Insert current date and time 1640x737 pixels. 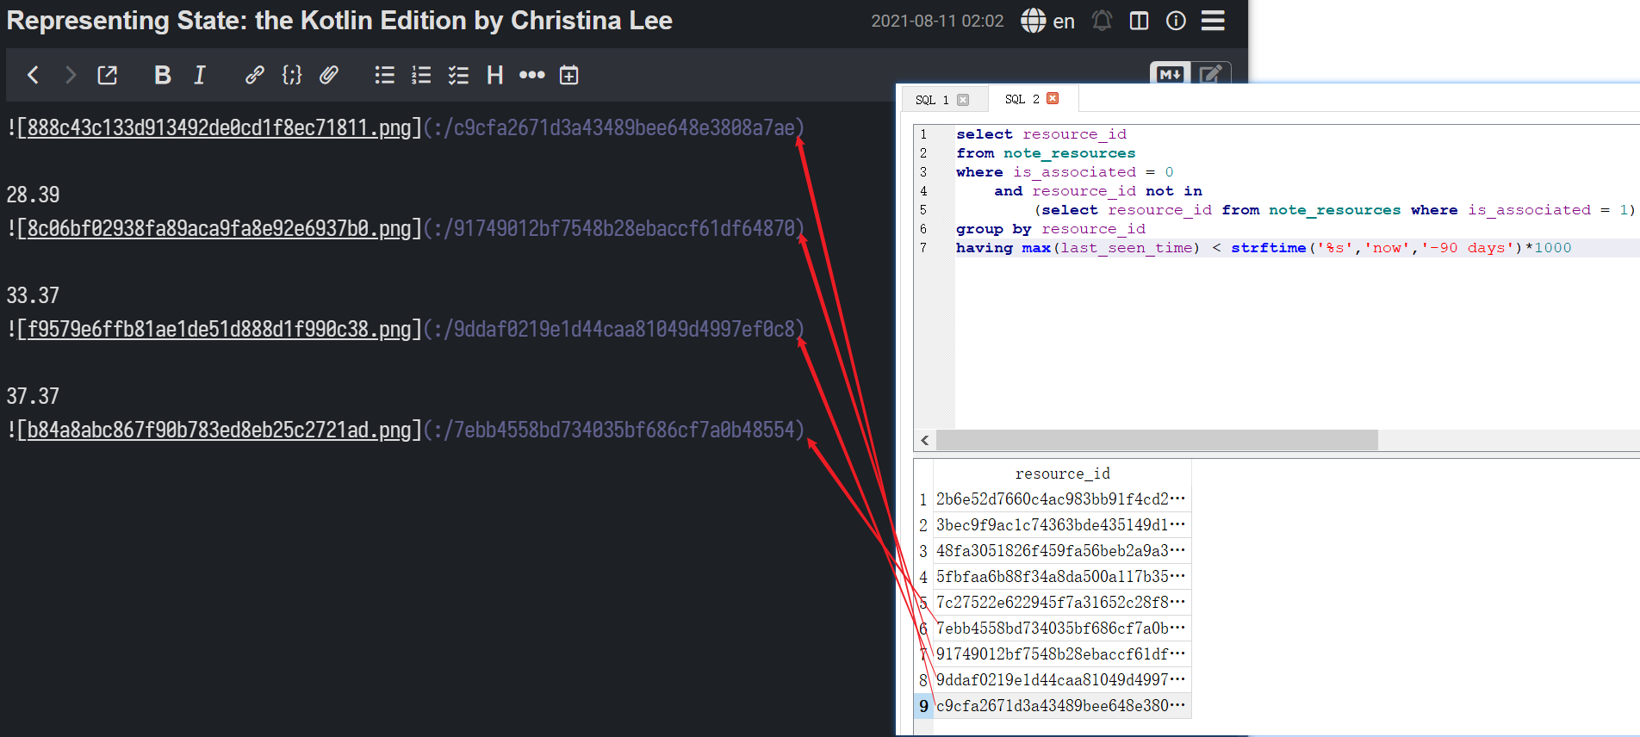568,75
